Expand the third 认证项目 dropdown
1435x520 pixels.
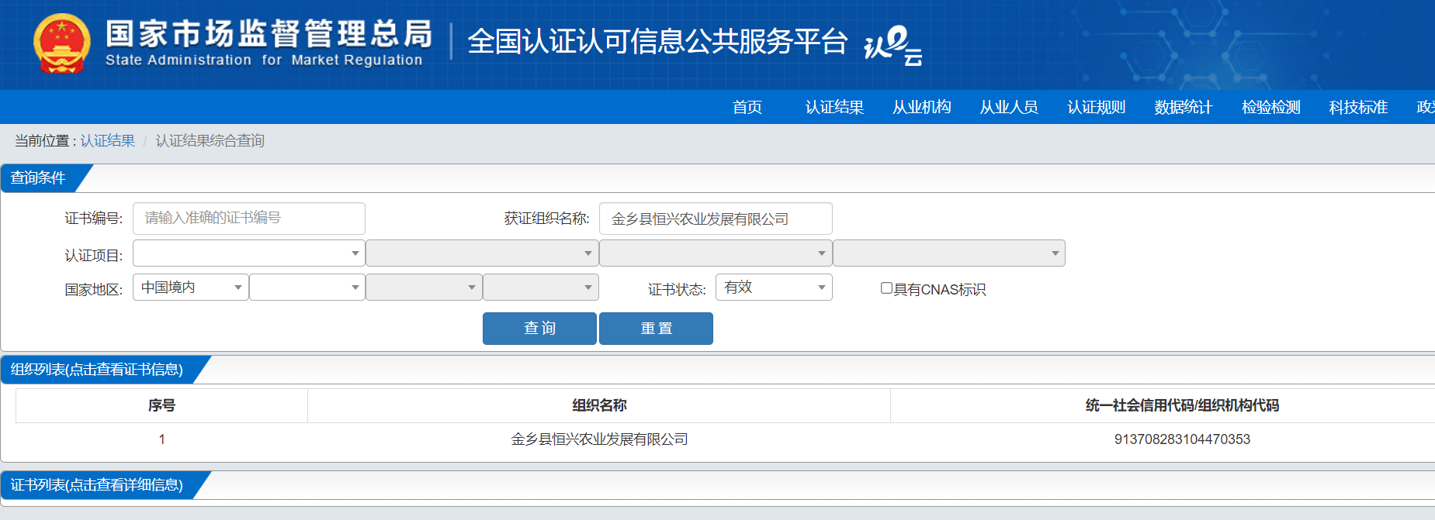(716, 253)
